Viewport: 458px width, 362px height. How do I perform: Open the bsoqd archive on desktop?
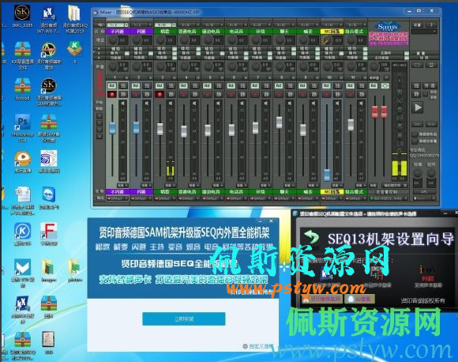tap(22, 89)
